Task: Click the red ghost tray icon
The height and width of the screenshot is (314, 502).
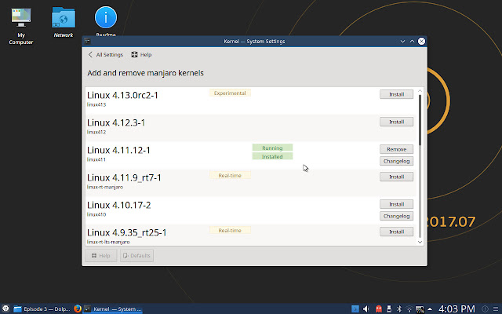Action: click(378, 309)
